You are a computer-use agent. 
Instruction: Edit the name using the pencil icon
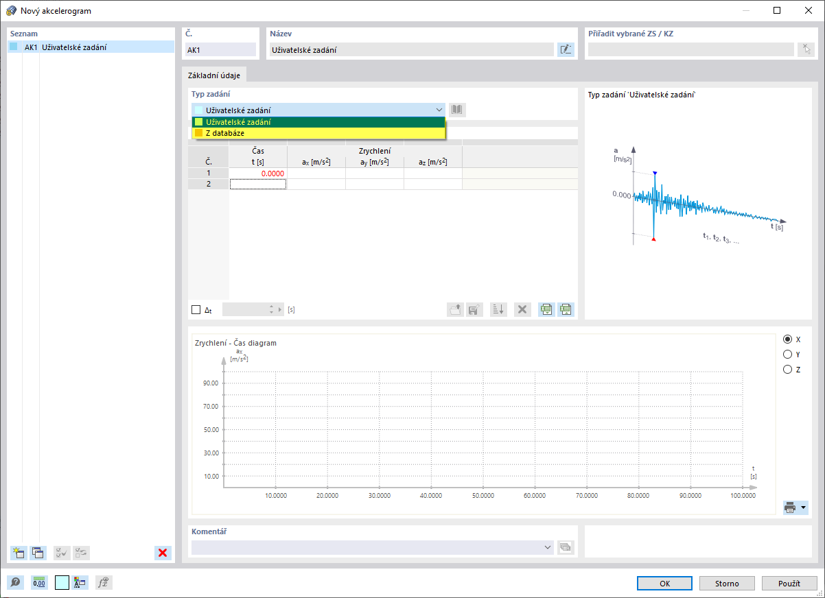click(x=566, y=49)
